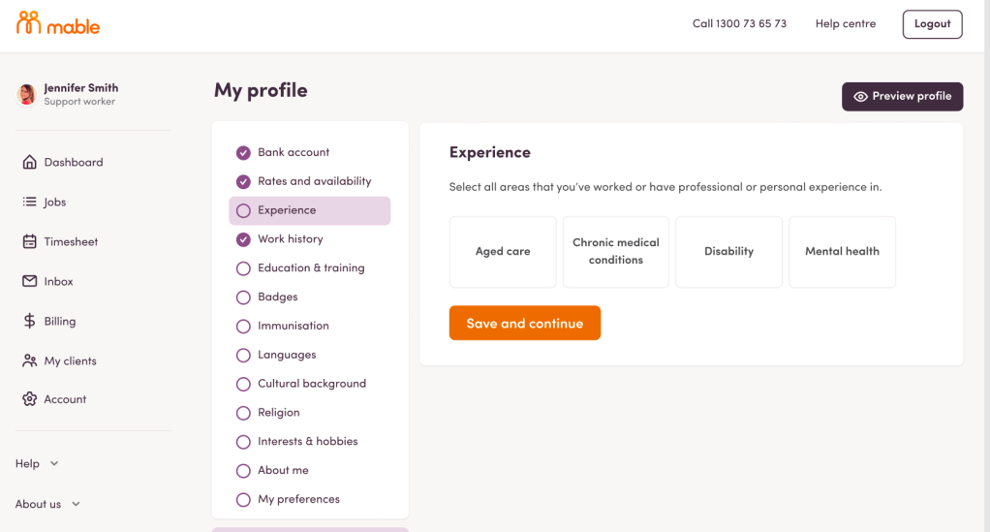The height and width of the screenshot is (532, 990).
Task: Go to the Languages profile step
Action: point(287,355)
